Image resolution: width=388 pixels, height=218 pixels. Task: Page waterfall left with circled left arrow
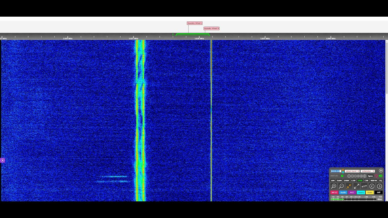click(x=372, y=186)
